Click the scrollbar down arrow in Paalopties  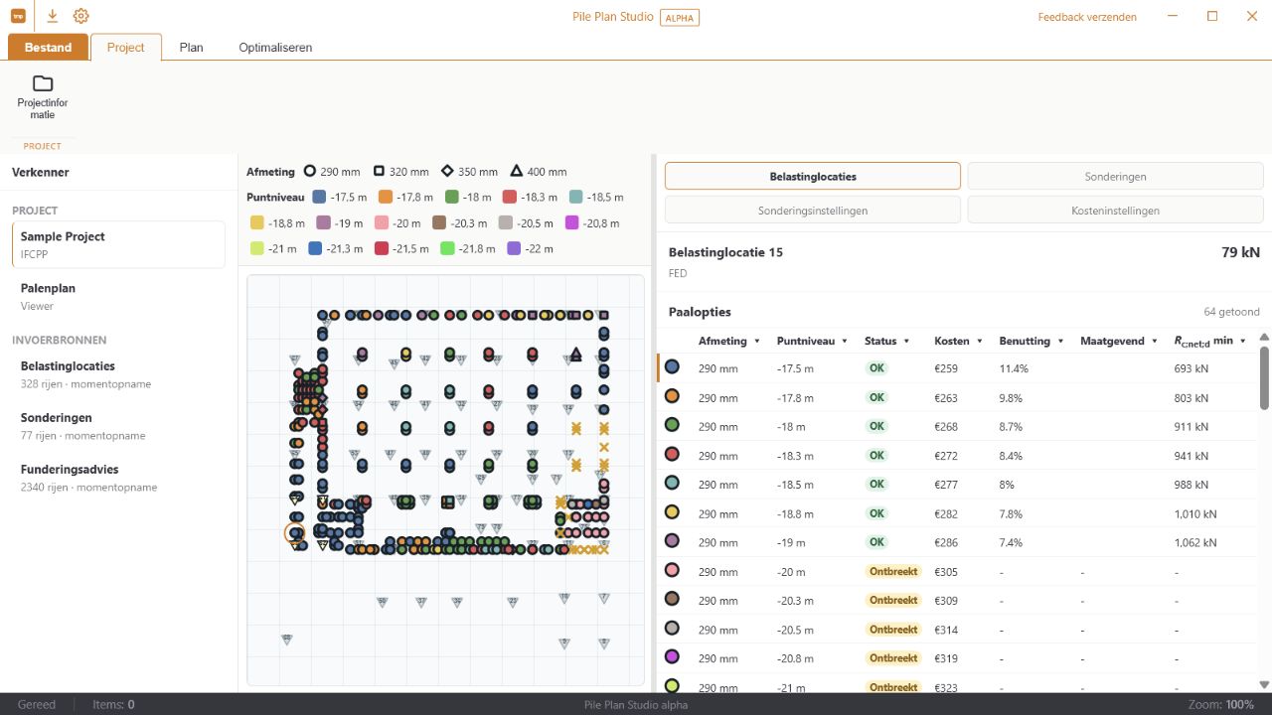[1264, 684]
